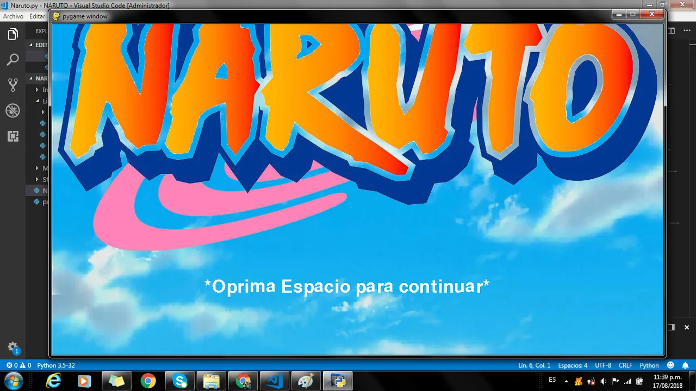Show errors and warnings count in status bar

pyautogui.click(x=18, y=365)
